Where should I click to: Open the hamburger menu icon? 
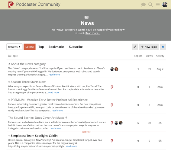tap(158, 5)
